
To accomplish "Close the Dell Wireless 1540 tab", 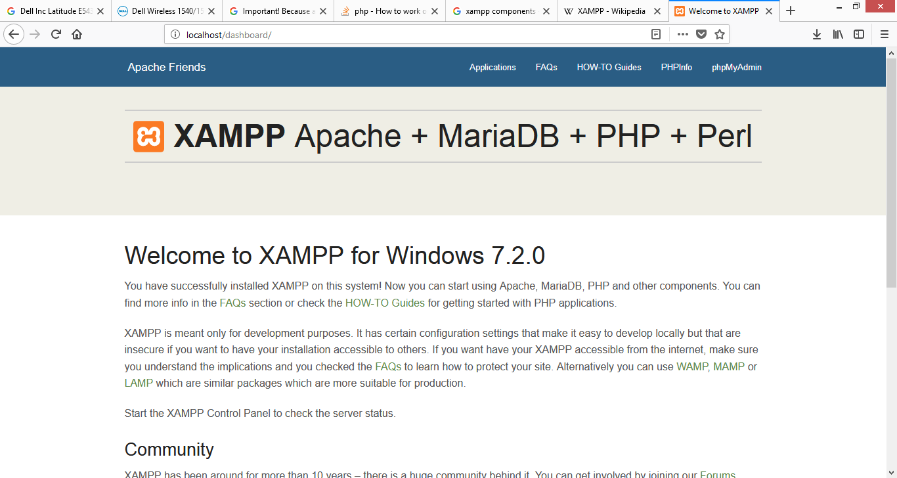I will 211,11.
